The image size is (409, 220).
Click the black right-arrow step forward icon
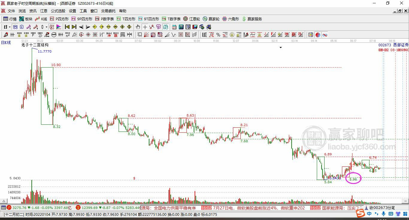coord(88,27)
